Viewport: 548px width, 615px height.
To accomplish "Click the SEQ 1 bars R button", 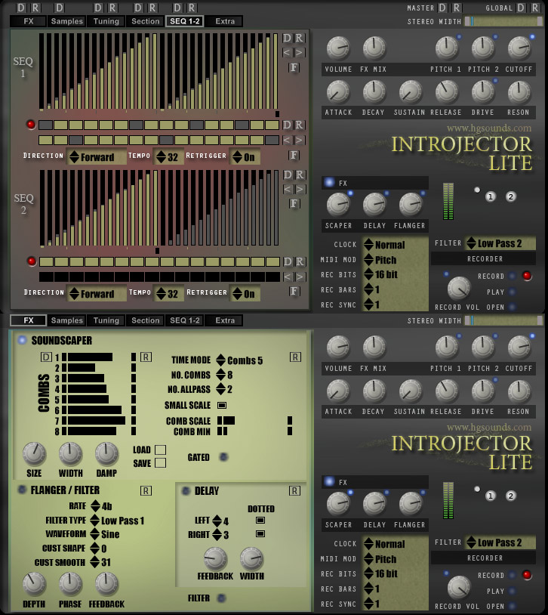I will click(299, 38).
